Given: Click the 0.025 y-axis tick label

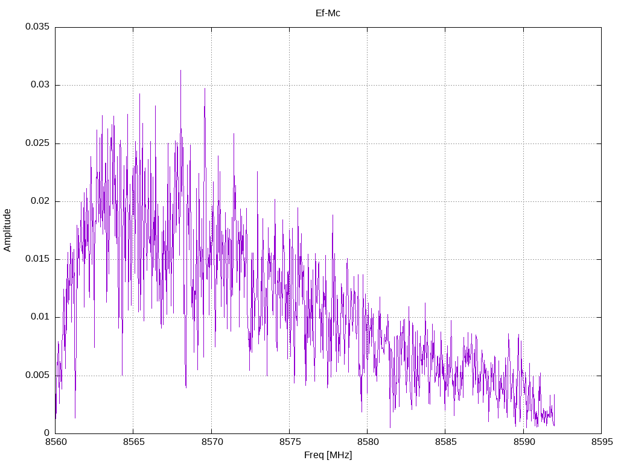Looking at the screenshot, I should point(37,143).
